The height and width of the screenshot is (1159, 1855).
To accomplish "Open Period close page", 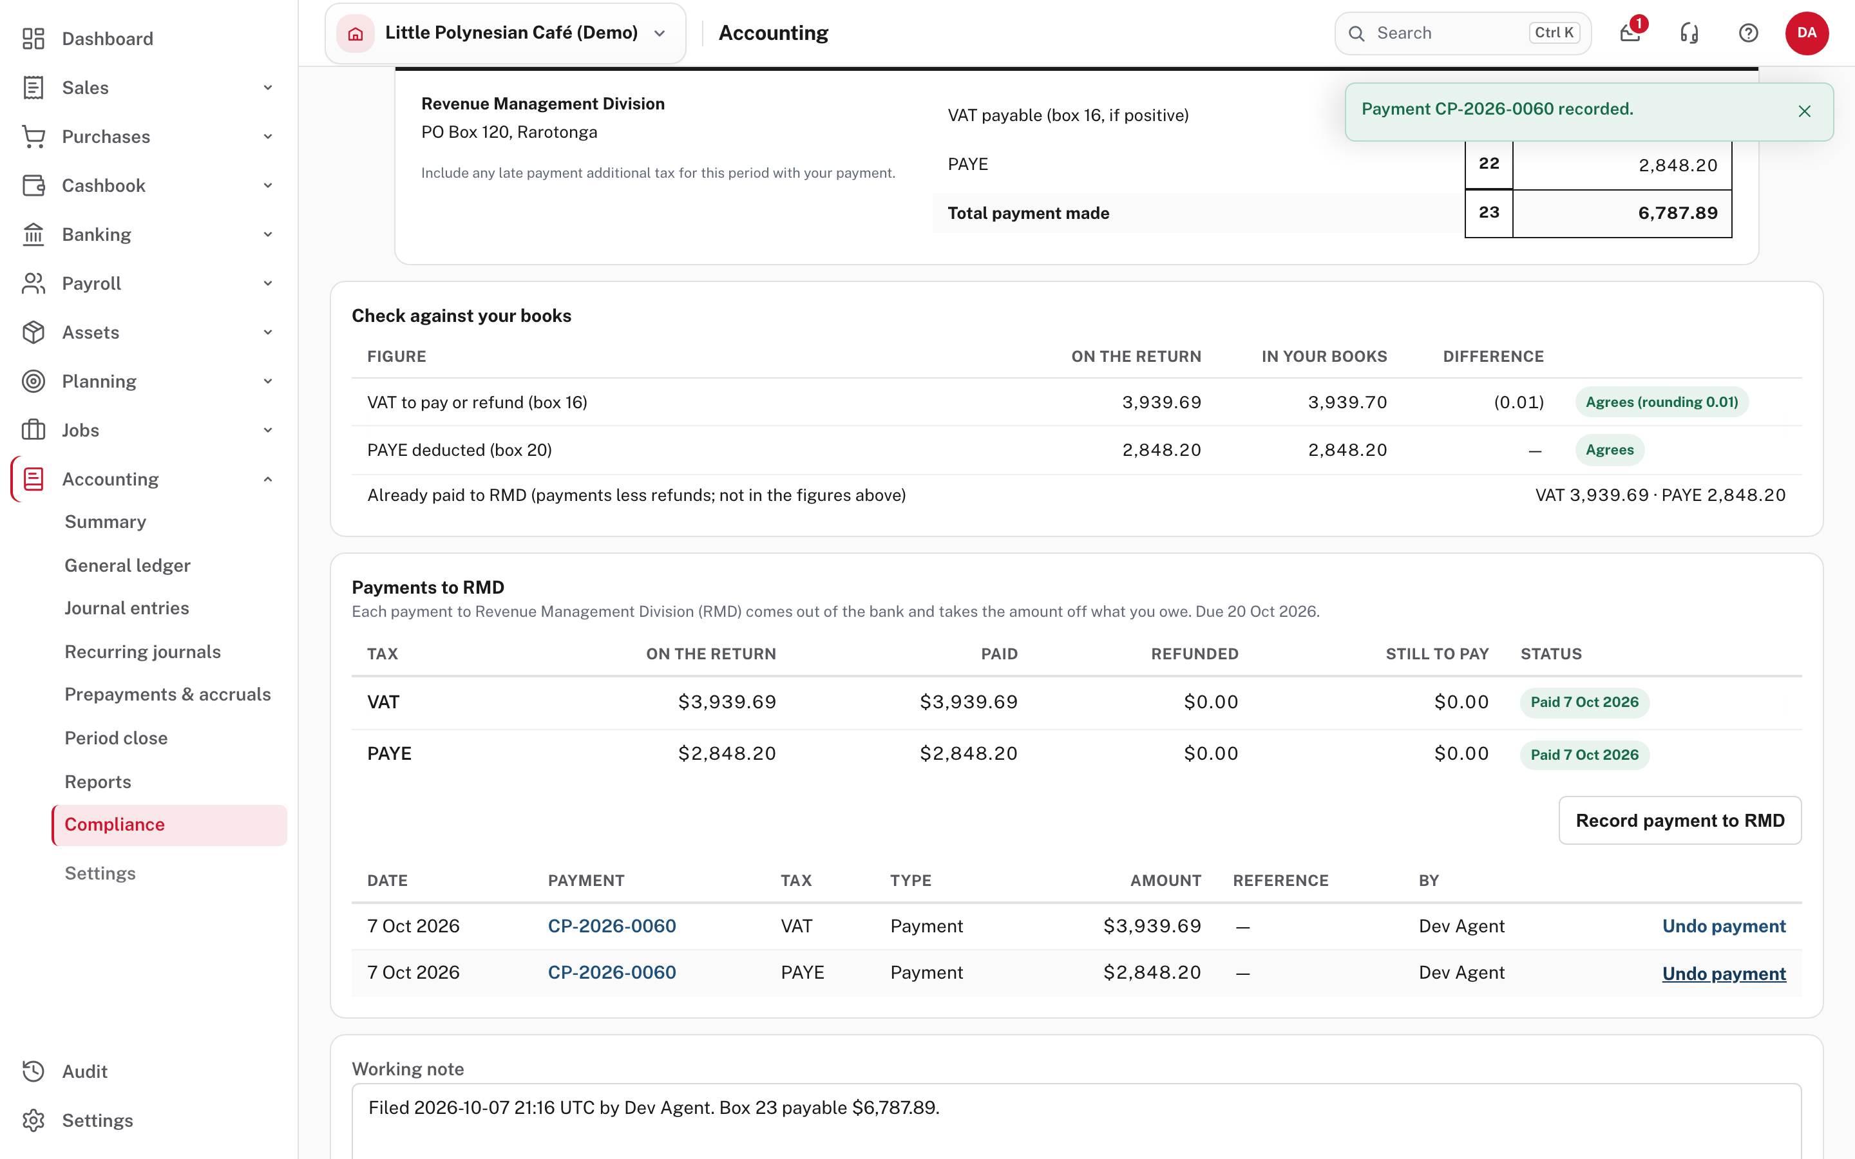I will pos(116,738).
